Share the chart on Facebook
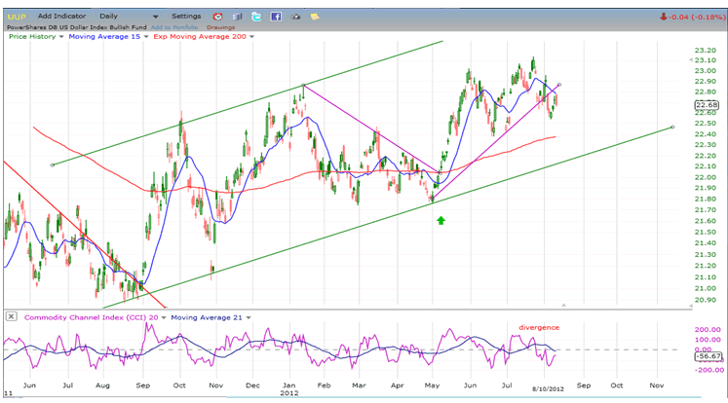The image size is (728, 403). [277, 17]
